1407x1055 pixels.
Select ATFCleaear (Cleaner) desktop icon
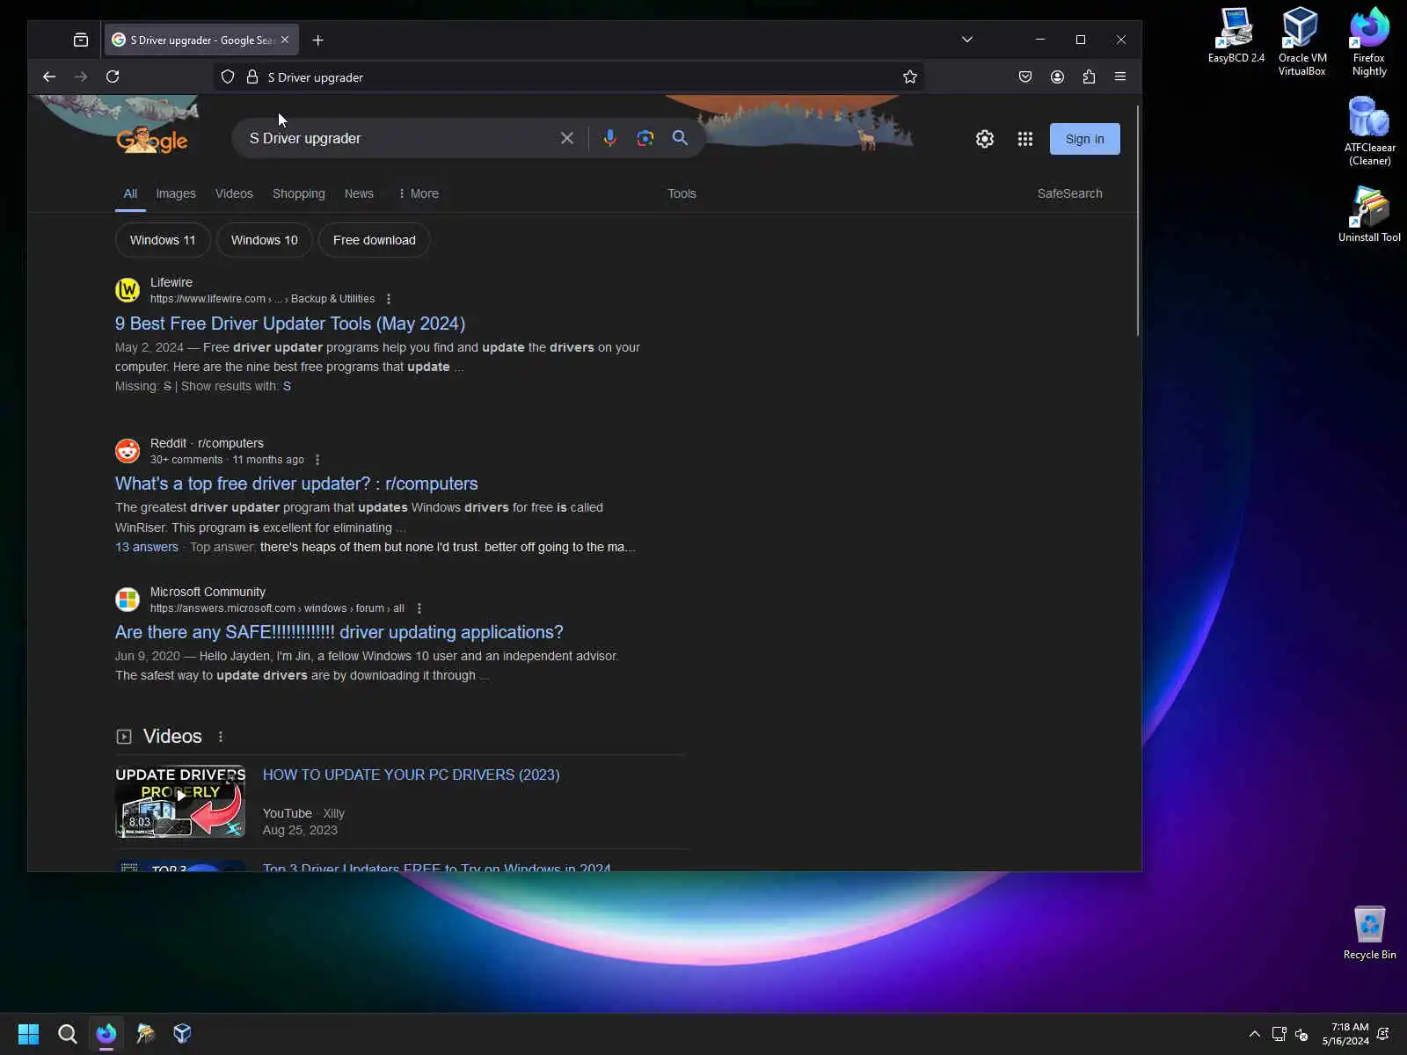tap(1369, 132)
